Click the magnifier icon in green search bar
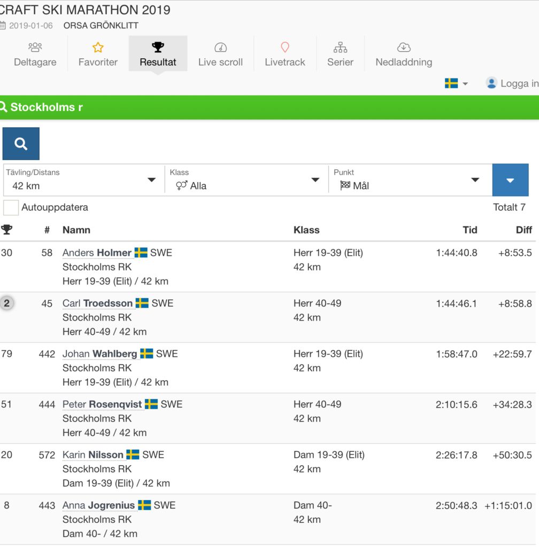The image size is (539, 547). pyautogui.click(x=4, y=107)
